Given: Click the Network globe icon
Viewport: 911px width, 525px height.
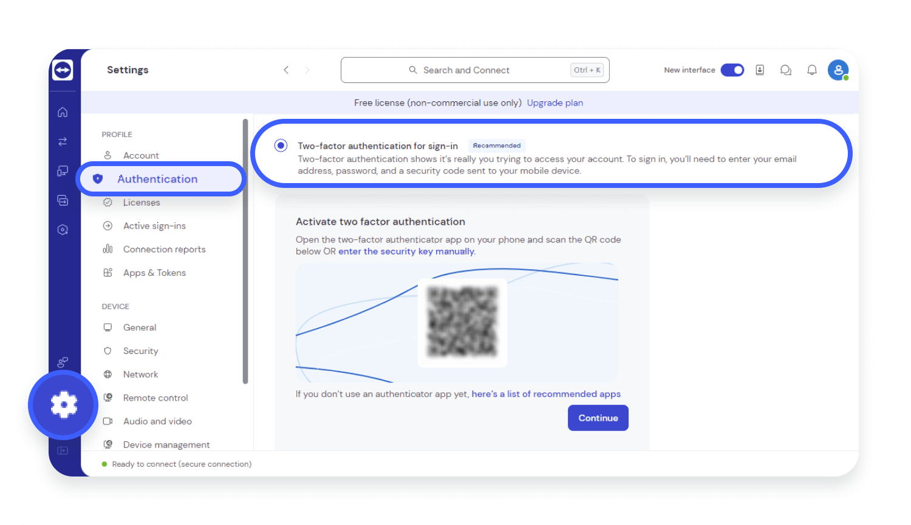Looking at the screenshot, I should pyautogui.click(x=107, y=375).
